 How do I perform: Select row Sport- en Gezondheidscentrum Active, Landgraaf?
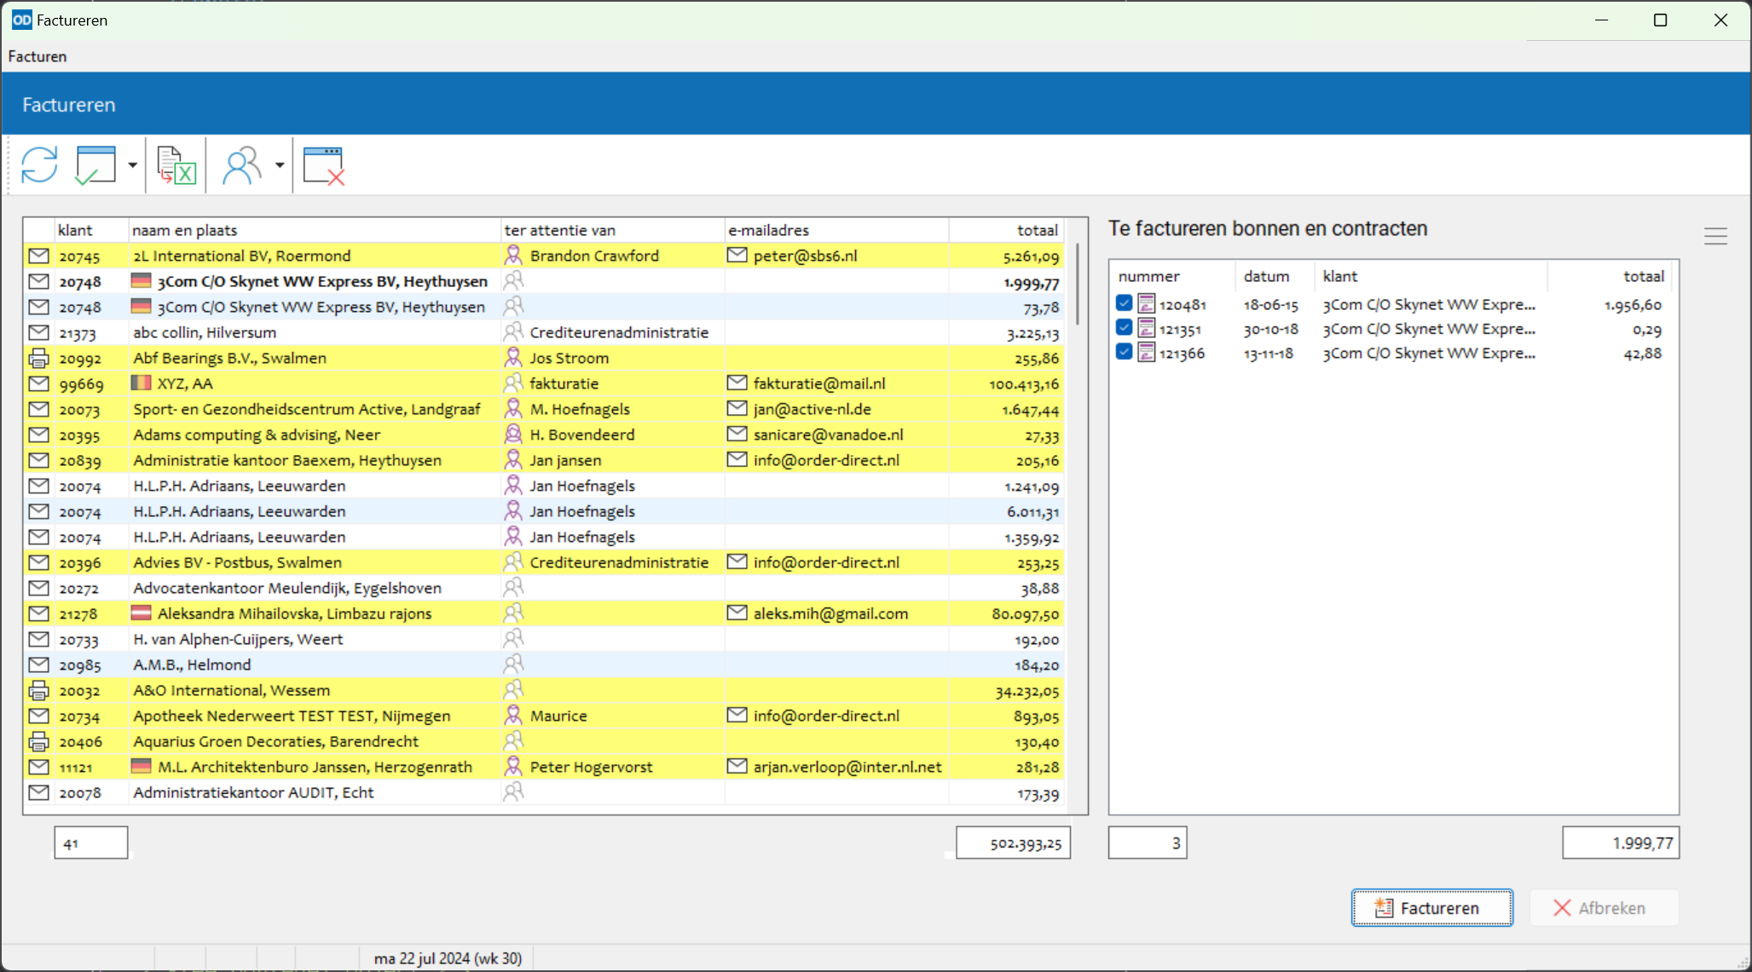(x=544, y=409)
